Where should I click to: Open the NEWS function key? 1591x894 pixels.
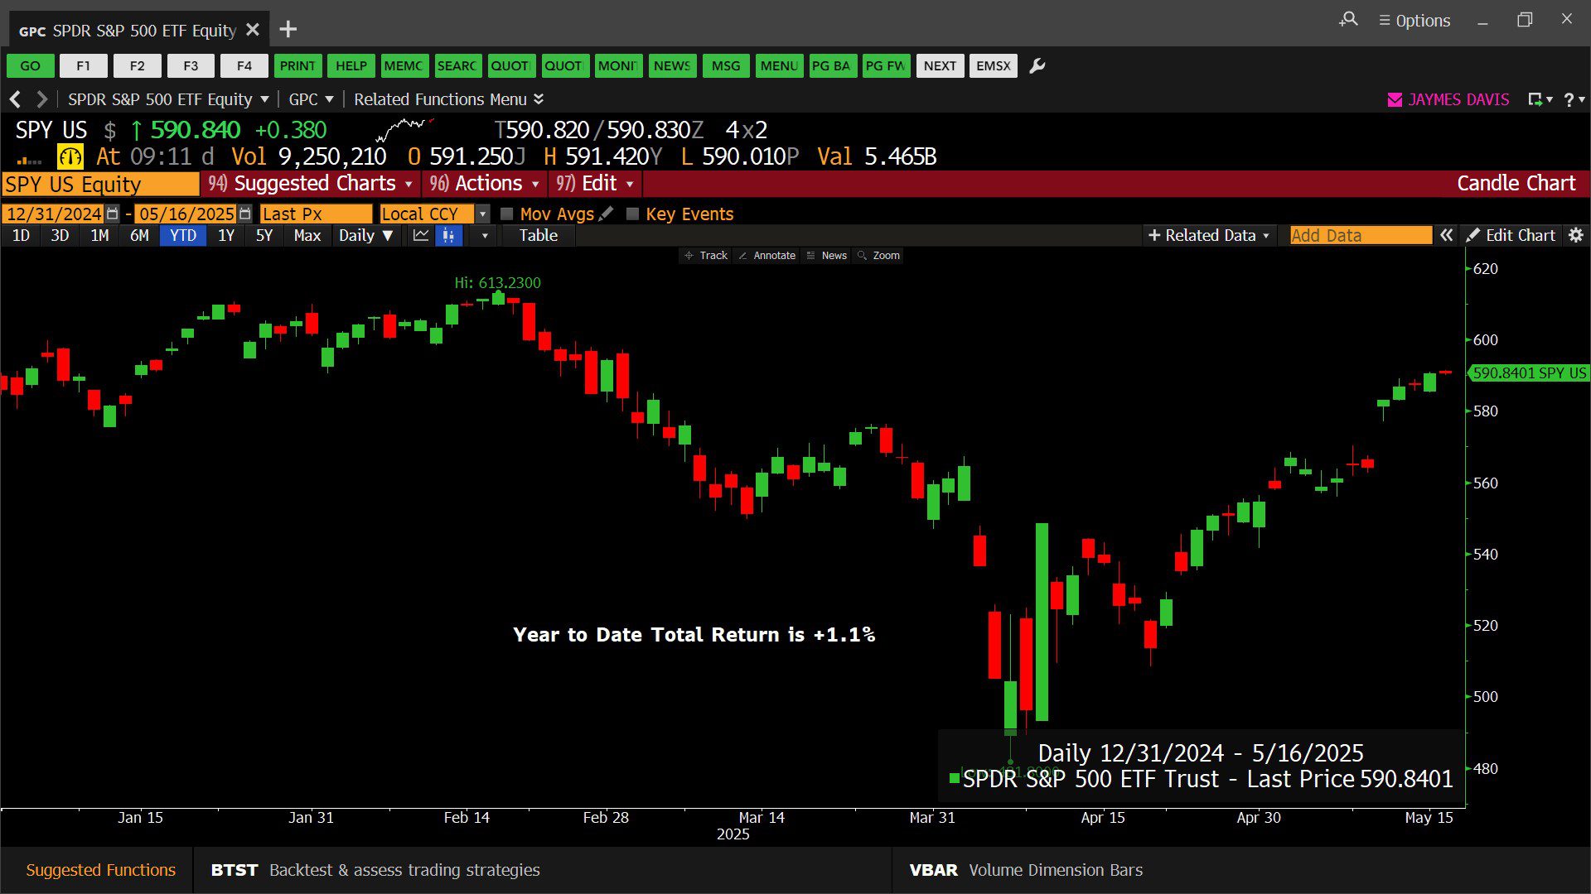tap(672, 65)
